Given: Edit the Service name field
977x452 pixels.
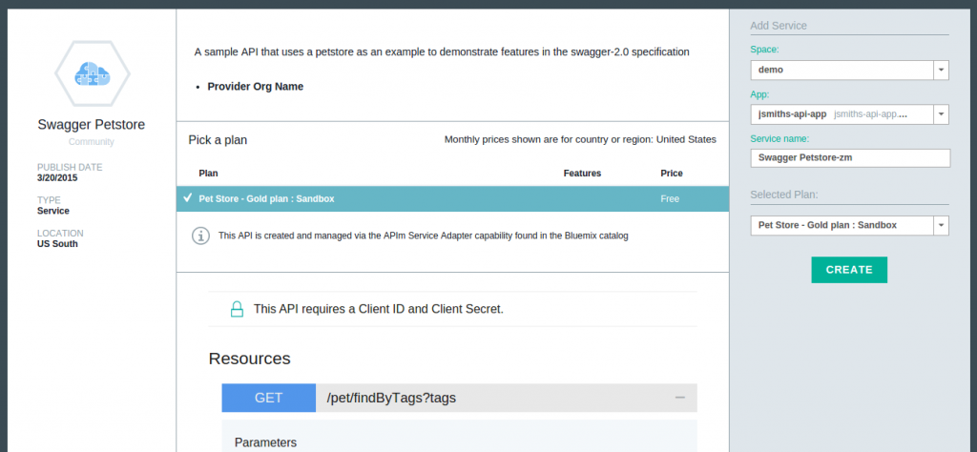Looking at the screenshot, I should tap(850, 158).
